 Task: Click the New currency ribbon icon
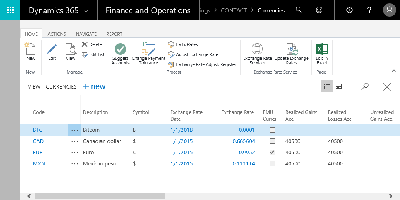pos(30,49)
